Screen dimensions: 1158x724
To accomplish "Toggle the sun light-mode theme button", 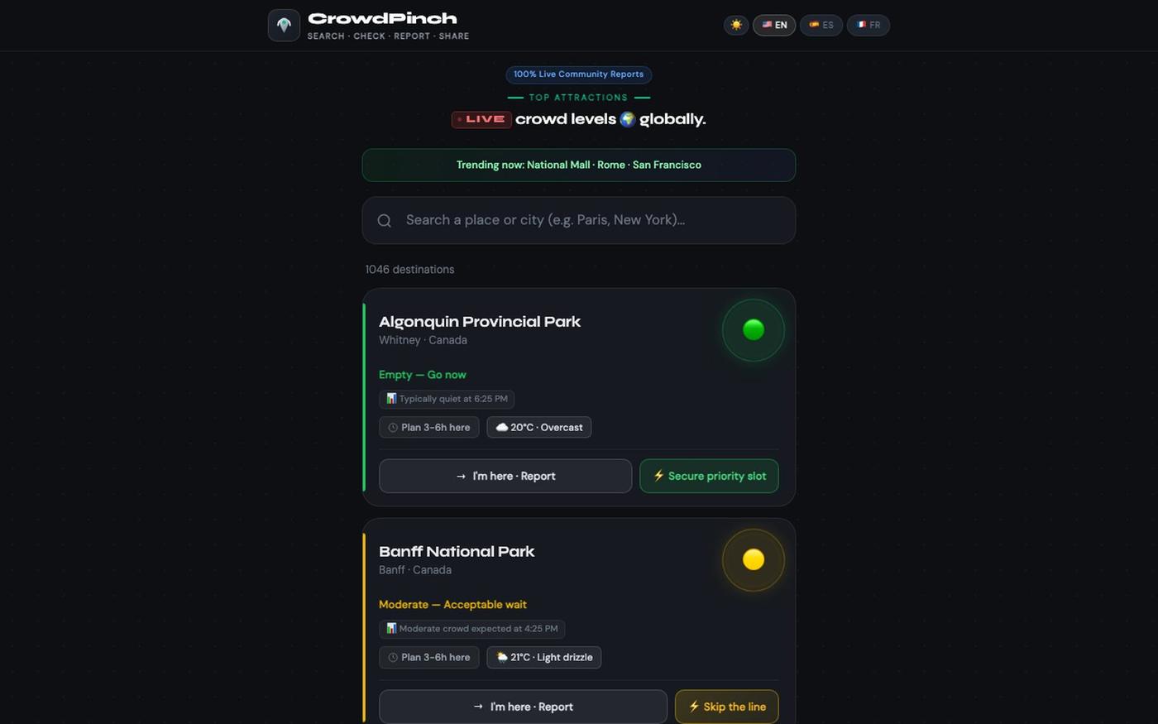I will pyautogui.click(x=736, y=25).
